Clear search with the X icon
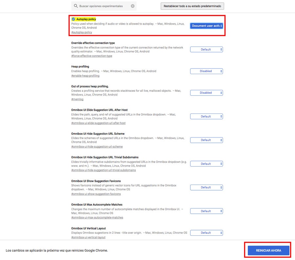This screenshot has height=260, width=295. coord(132,6)
